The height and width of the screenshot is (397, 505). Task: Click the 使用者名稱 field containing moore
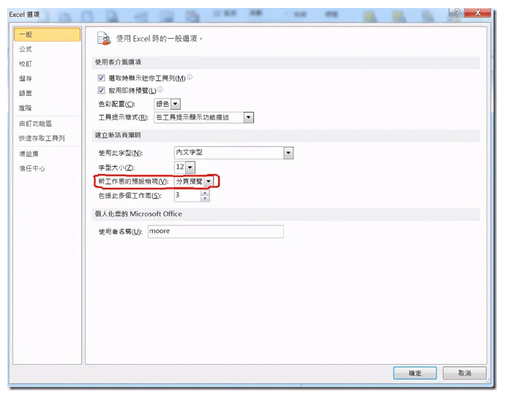[216, 232]
